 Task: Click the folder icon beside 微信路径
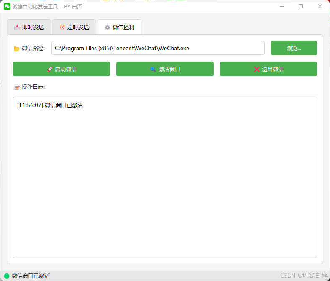tap(16, 49)
